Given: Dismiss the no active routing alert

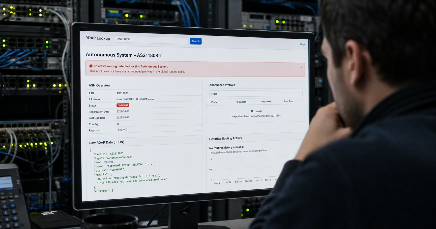Looking at the screenshot, I should pos(301,67).
